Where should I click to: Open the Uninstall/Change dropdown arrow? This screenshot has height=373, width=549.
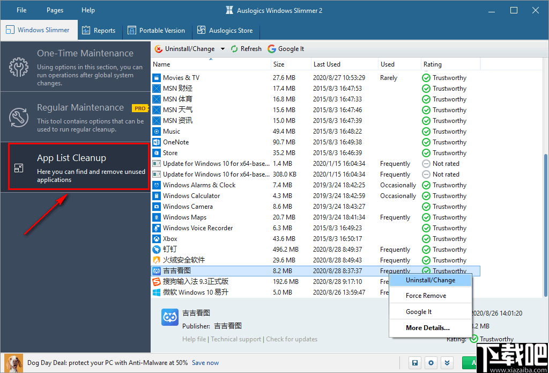[224, 48]
